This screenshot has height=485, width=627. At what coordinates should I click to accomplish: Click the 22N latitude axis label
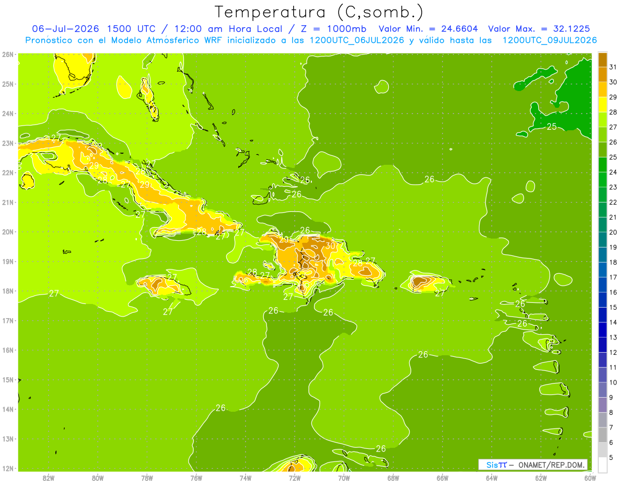click(x=8, y=173)
